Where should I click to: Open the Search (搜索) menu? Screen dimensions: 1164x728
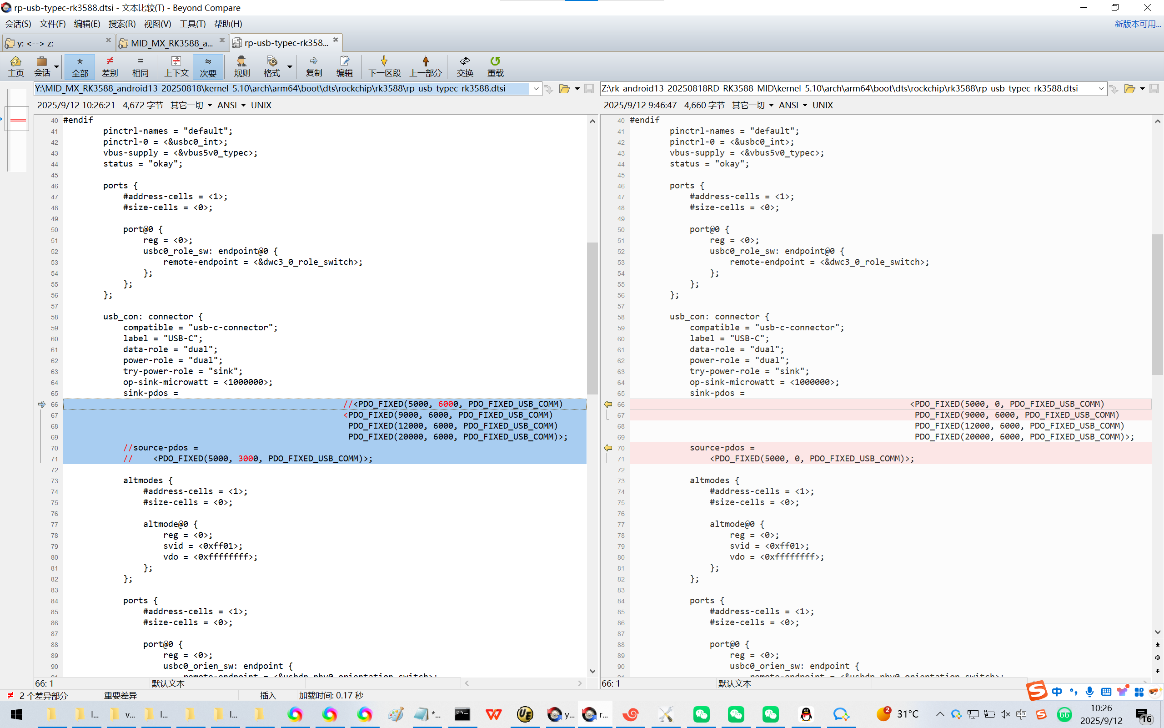pos(122,24)
